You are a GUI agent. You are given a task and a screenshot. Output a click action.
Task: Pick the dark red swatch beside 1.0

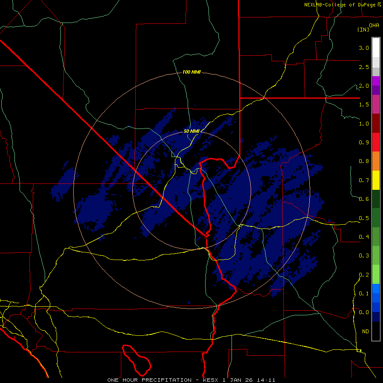click(376, 123)
